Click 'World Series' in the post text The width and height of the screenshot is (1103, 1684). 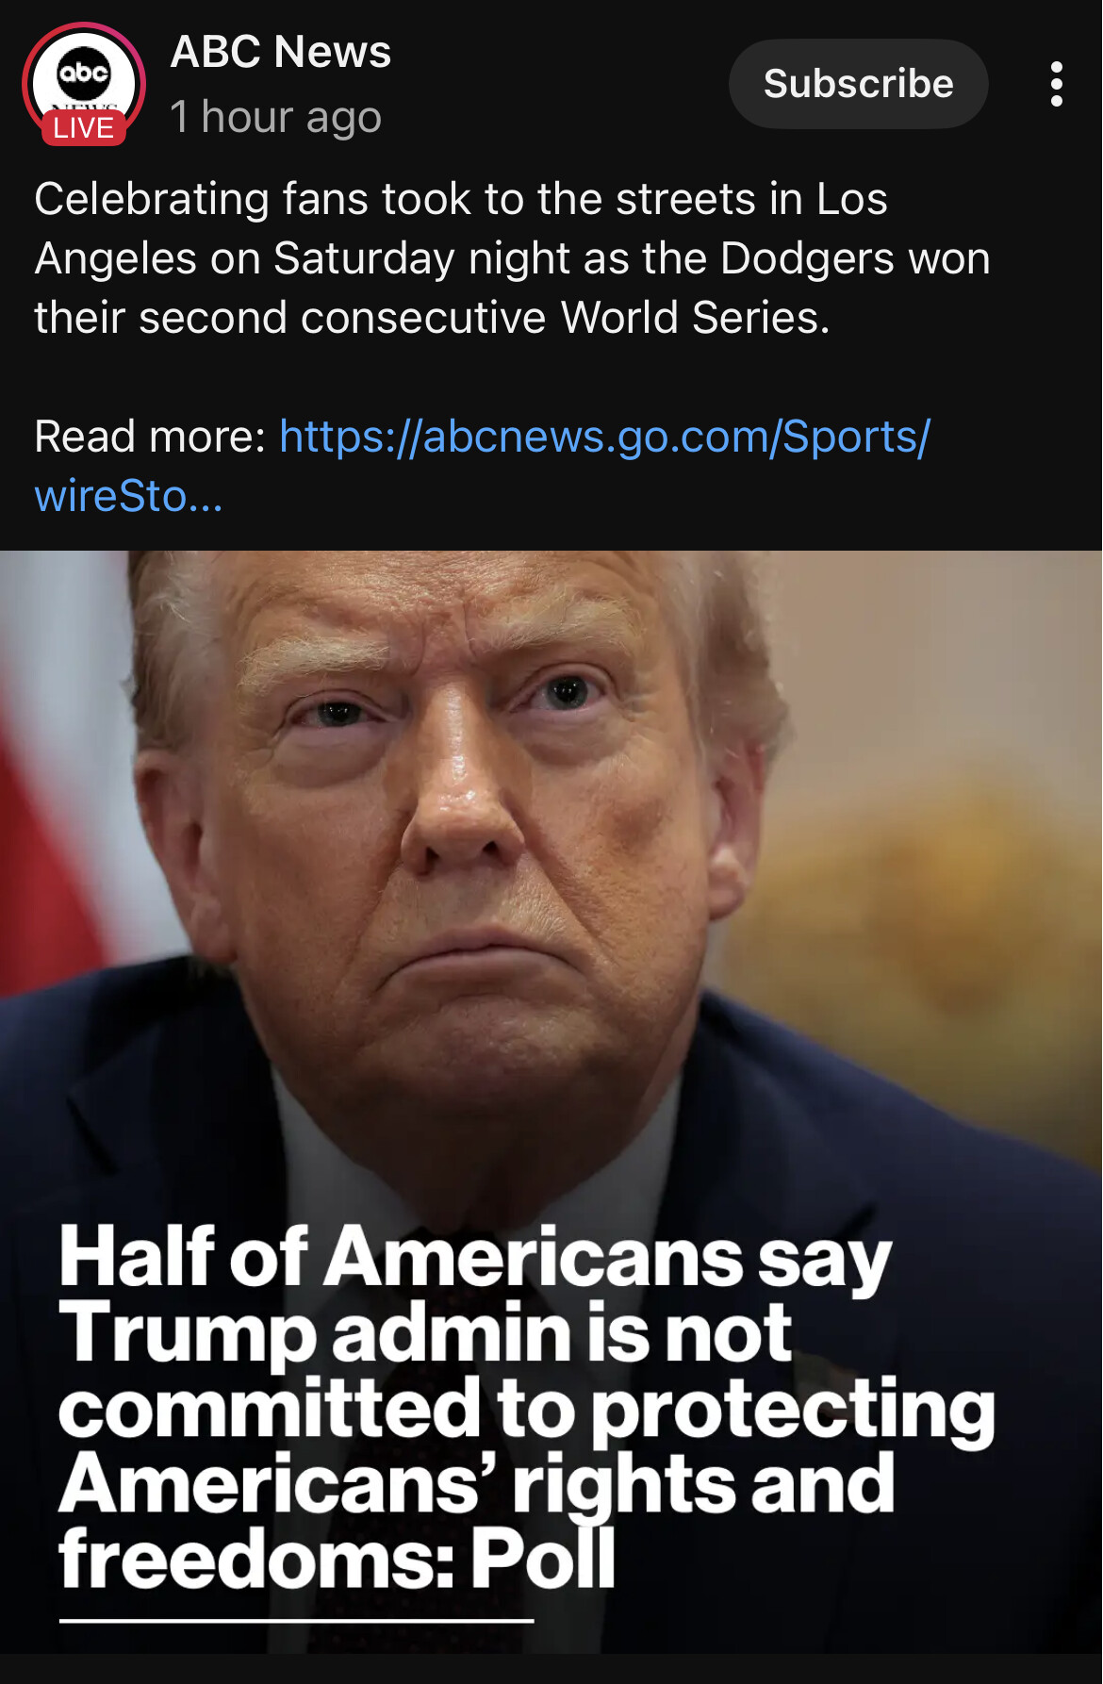point(695,318)
